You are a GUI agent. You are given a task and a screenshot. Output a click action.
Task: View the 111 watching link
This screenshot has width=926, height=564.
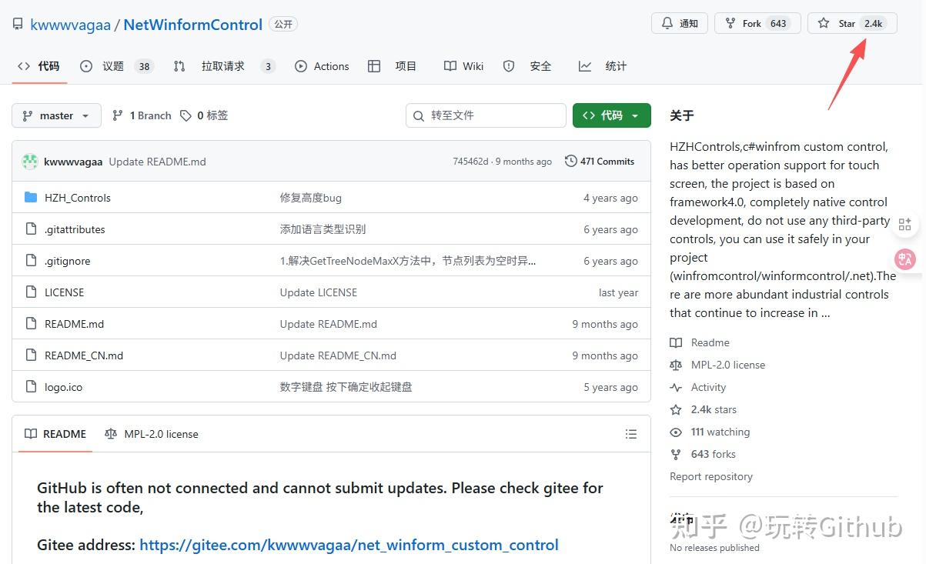710,432
